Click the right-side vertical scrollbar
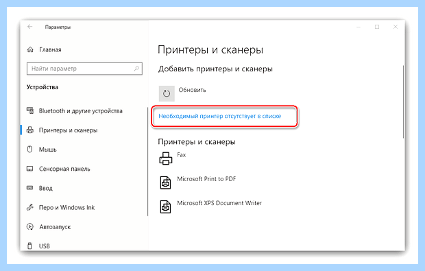Image resolution: width=425 pixels, height=271 pixels. [403, 102]
